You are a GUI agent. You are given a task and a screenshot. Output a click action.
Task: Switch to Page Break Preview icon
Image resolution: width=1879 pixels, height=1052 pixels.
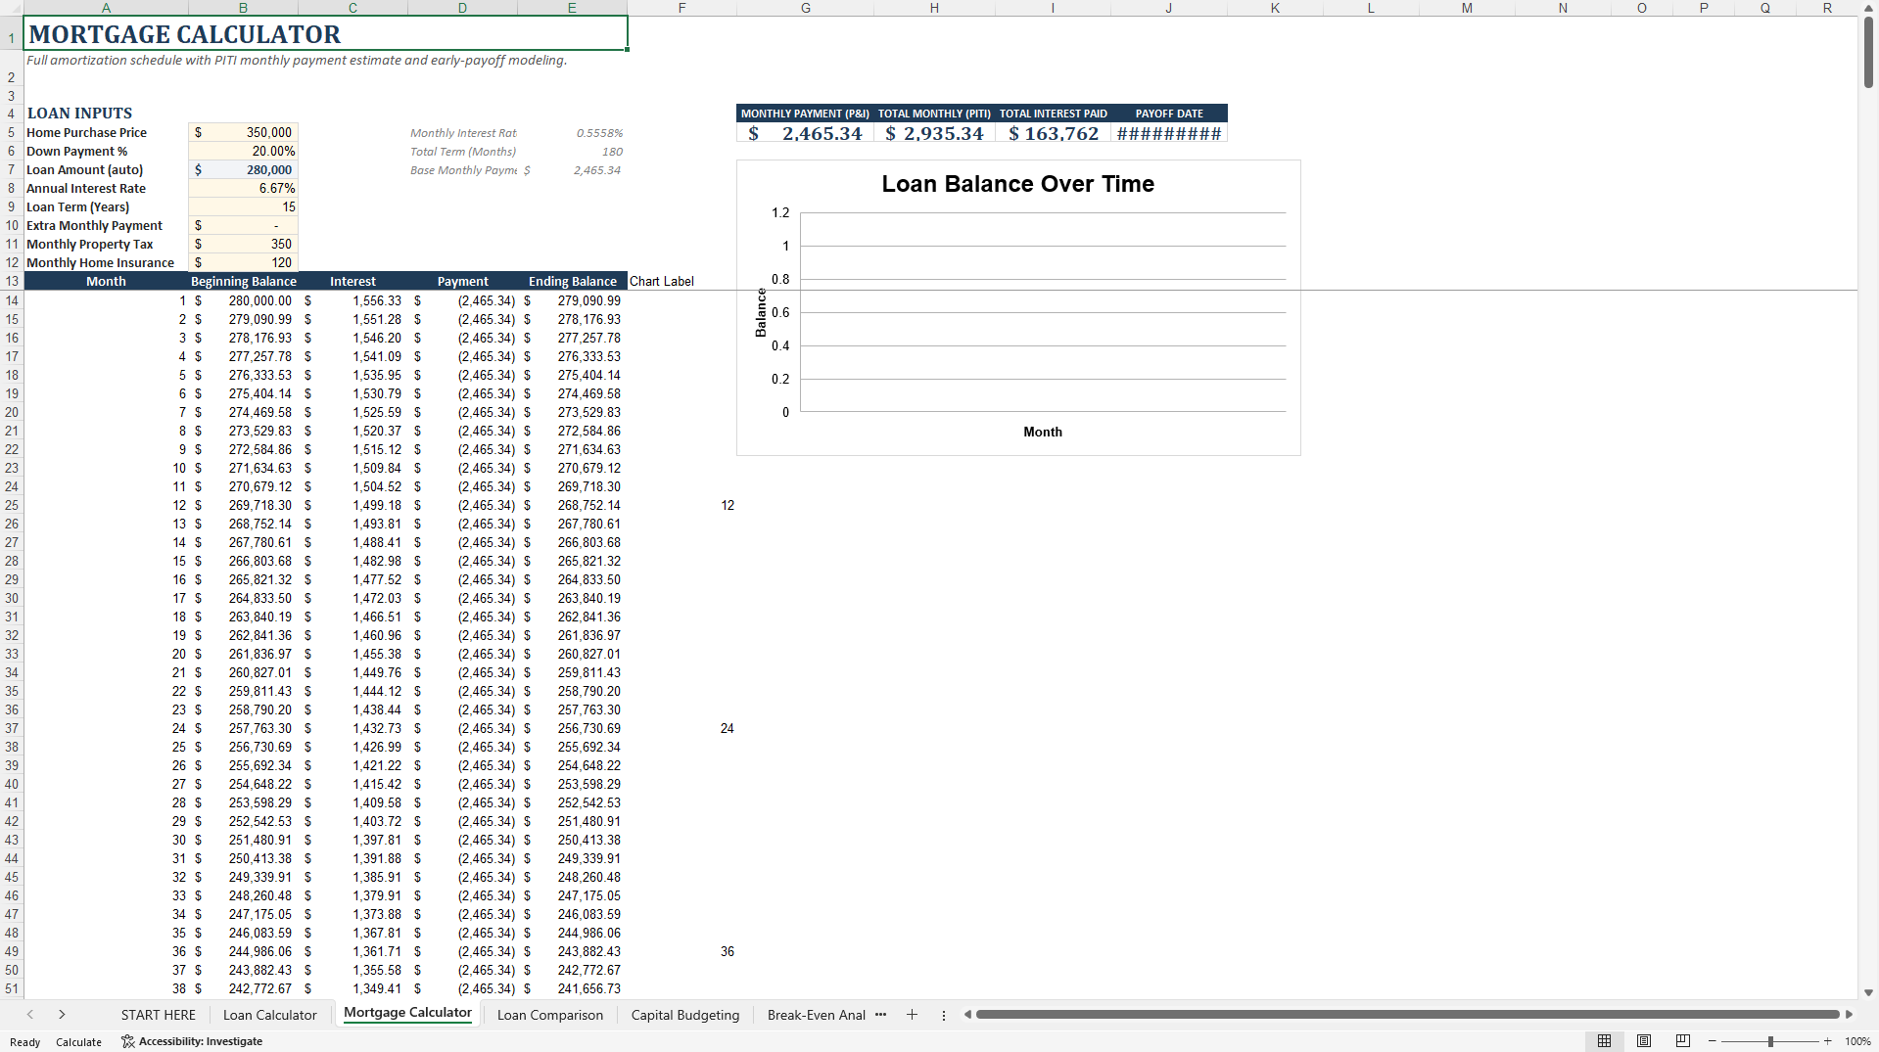(x=1683, y=1041)
